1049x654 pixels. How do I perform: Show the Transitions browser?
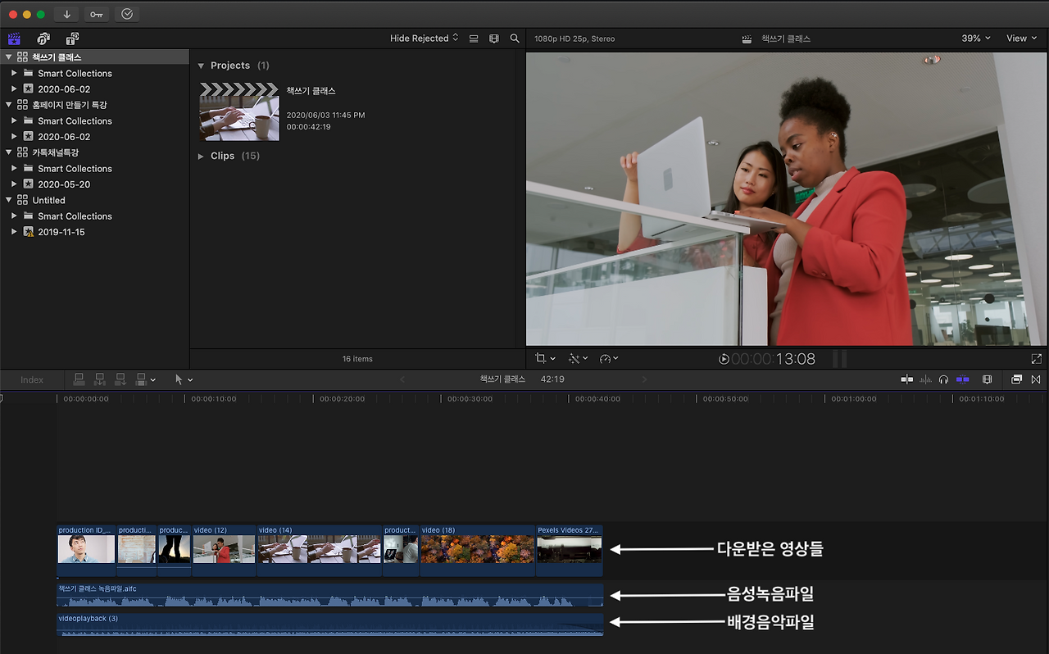pos(1036,379)
